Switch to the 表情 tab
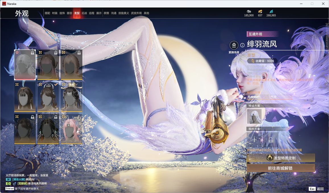Screen dimensions: 329x193 [106, 13]
